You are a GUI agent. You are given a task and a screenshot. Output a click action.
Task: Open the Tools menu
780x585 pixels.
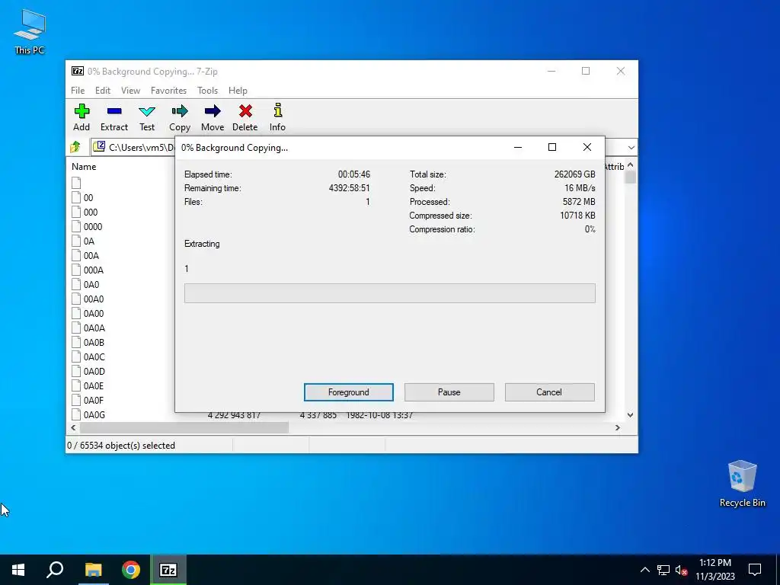pyautogui.click(x=207, y=91)
